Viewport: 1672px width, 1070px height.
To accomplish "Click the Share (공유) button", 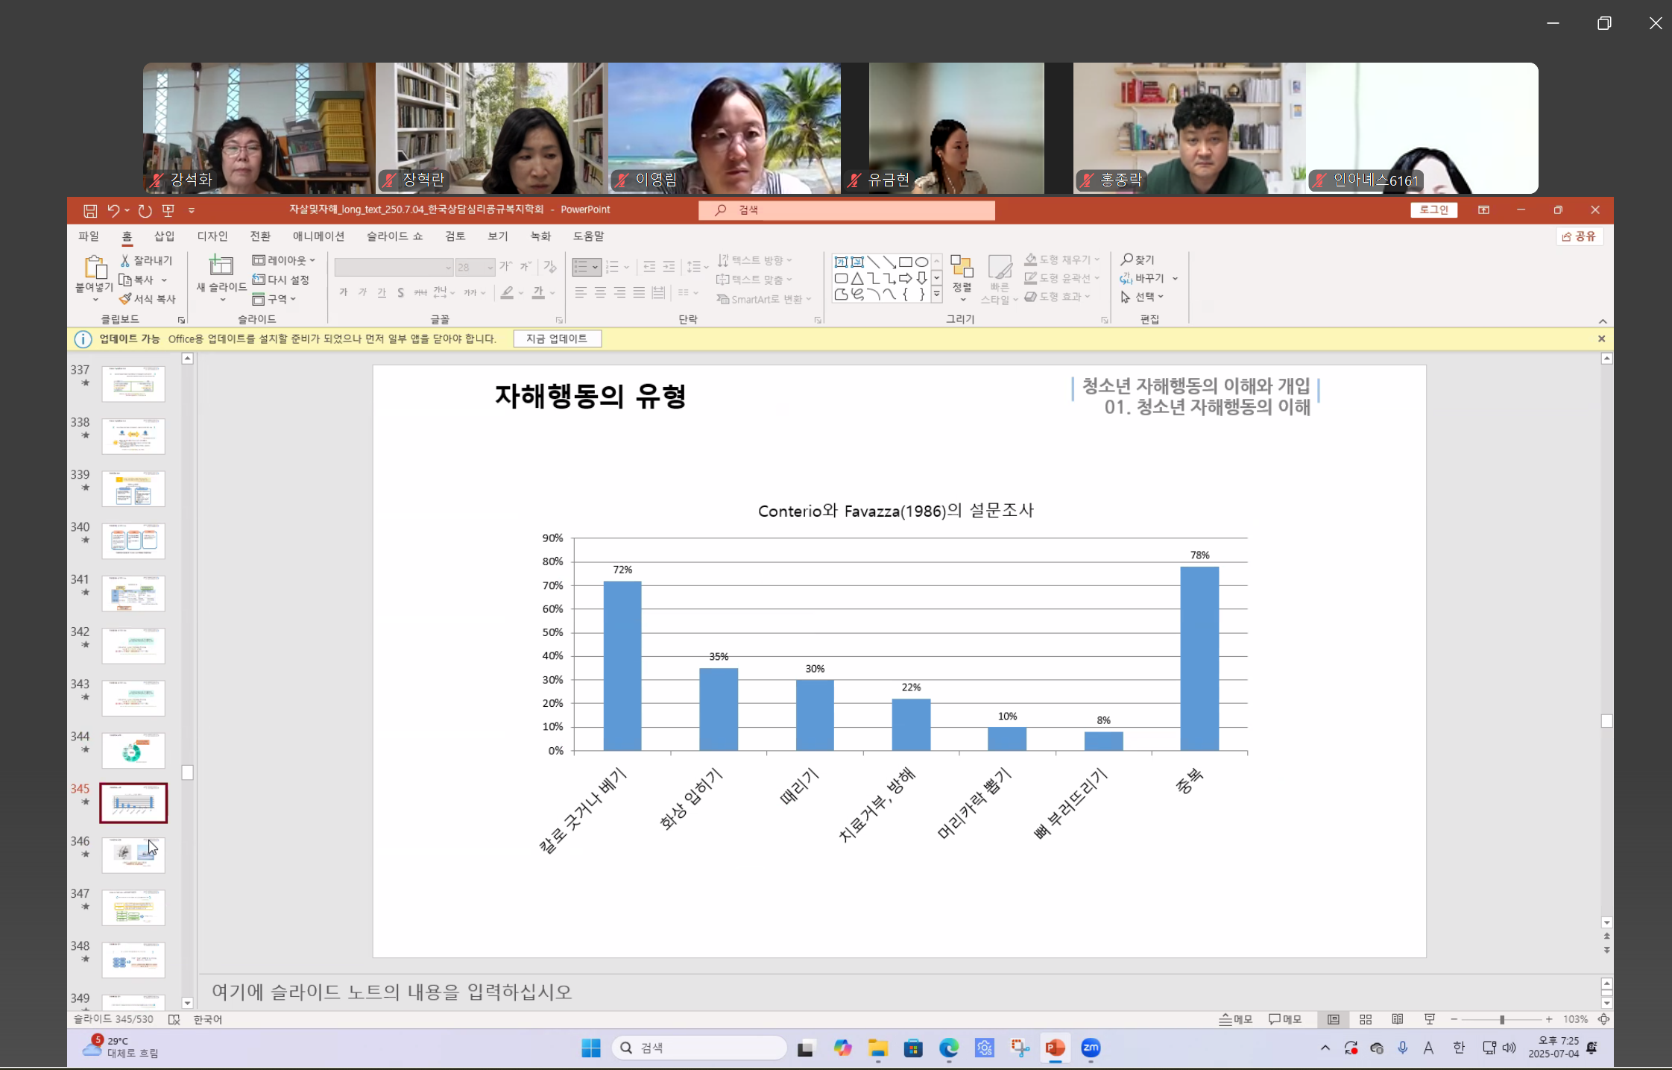I will click(x=1579, y=236).
